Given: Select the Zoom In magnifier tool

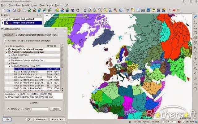Looking at the screenshot, I should click(x=90, y=10).
